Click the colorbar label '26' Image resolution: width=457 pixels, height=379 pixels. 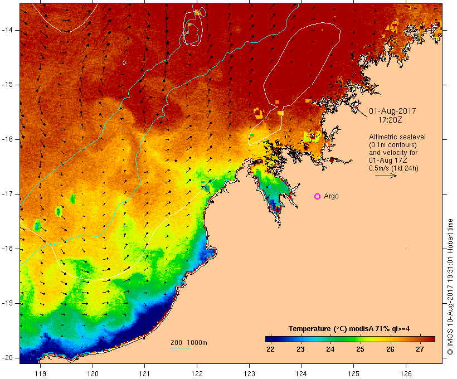click(x=390, y=349)
